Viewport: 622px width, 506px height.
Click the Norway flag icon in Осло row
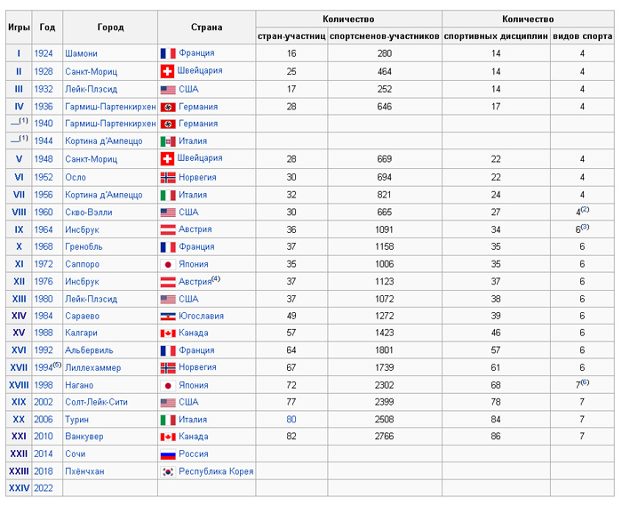168,177
